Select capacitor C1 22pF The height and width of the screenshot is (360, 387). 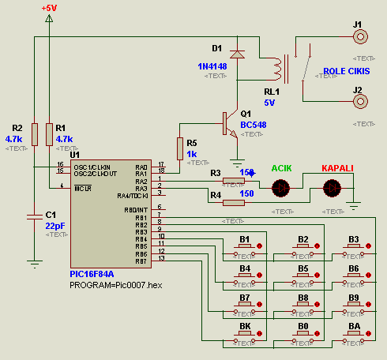[x=35, y=217]
